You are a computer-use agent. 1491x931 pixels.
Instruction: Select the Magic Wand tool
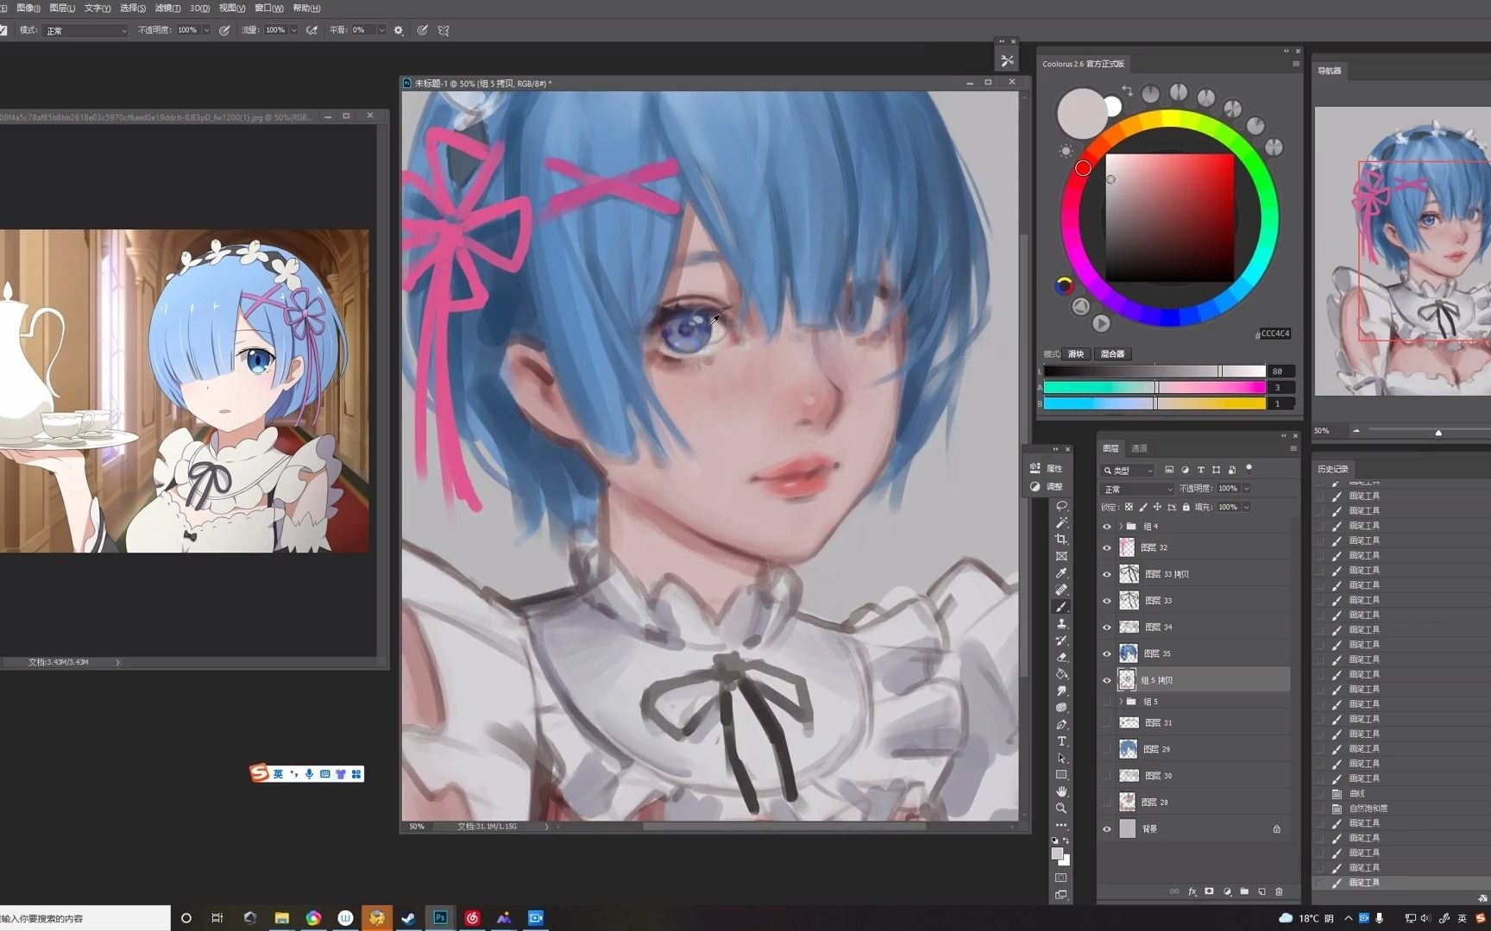[1061, 522]
